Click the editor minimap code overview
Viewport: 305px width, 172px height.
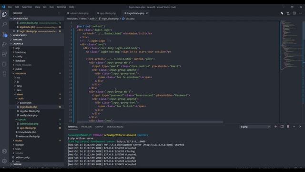point(291,45)
